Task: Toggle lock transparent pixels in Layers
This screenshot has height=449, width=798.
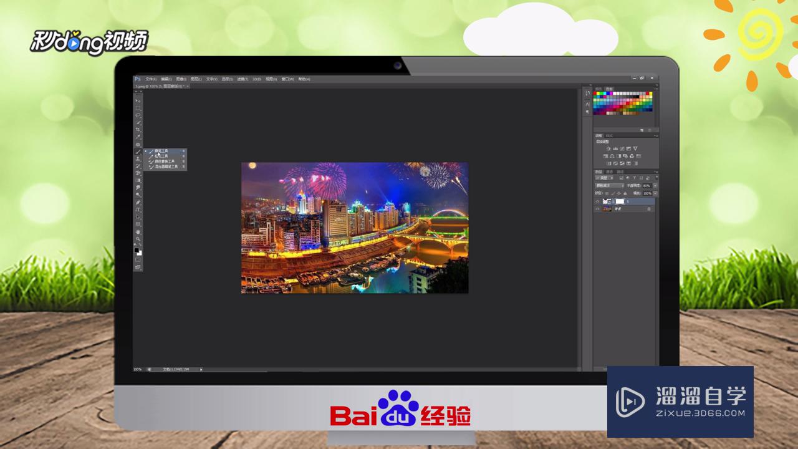Action: [x=607, y=193]
